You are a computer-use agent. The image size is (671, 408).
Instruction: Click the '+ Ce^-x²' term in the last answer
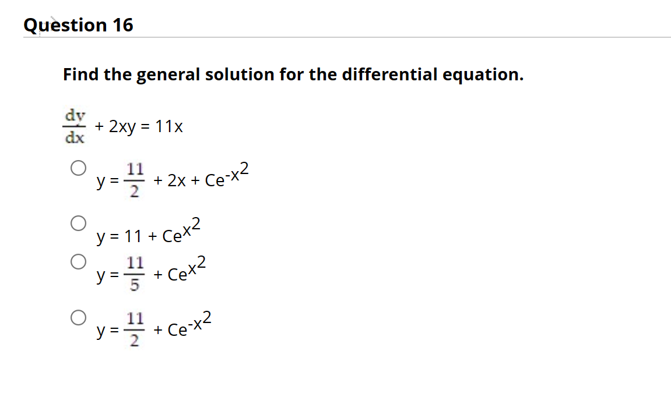point(182,324)
